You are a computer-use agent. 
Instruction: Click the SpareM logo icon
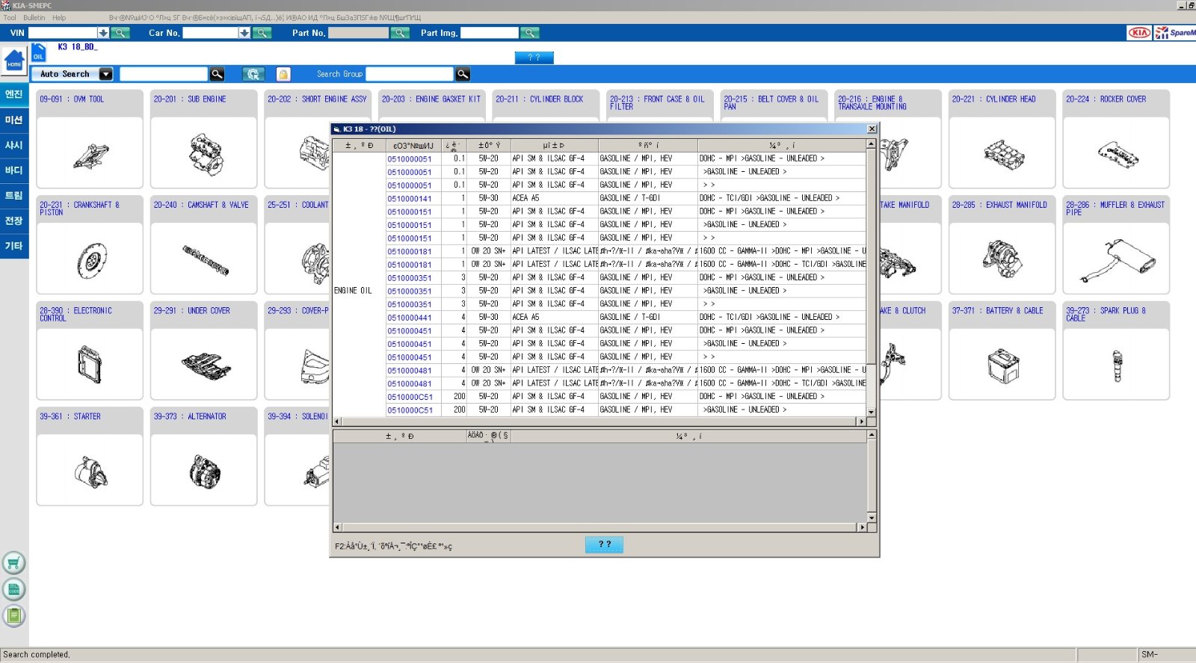(1174, 33)
